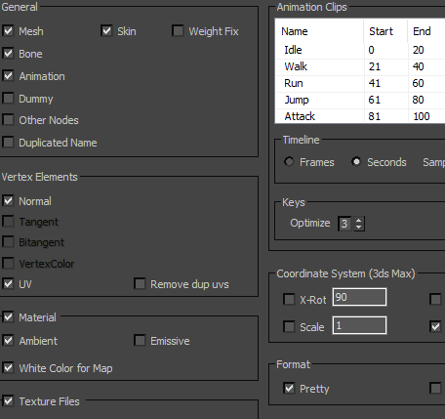Uncheck the Mesh checkbox
The height and width of the screenshot is (419, 445).
coord(8,31)
